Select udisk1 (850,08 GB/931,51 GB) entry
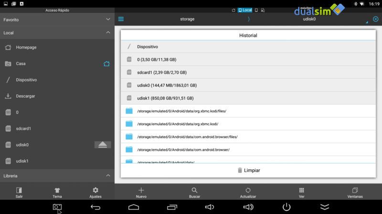The image size is (382, 214). coord(248,98)
